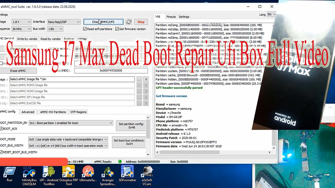Clear the ExtCSD file with X button
Screen dimensions: 335x188
tap(146, 103)
